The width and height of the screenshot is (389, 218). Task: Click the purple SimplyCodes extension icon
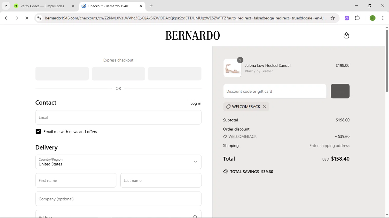pyautogui.click(x=347, y=18)
